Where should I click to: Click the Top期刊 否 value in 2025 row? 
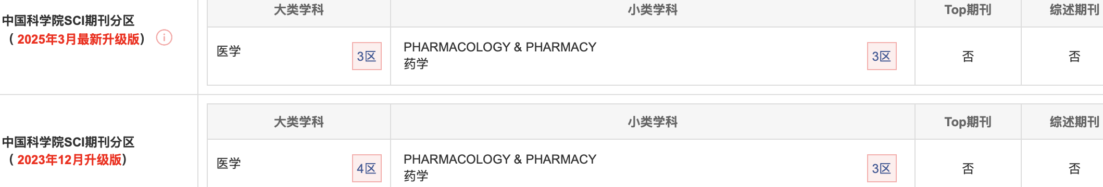coord(968,56)
